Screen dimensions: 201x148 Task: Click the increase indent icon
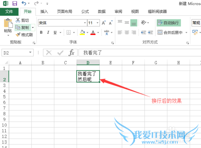[x=150, y=32]
